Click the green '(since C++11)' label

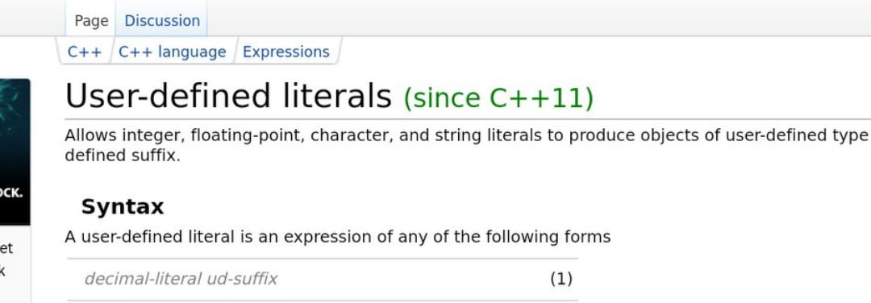click(x=498, y=98)
